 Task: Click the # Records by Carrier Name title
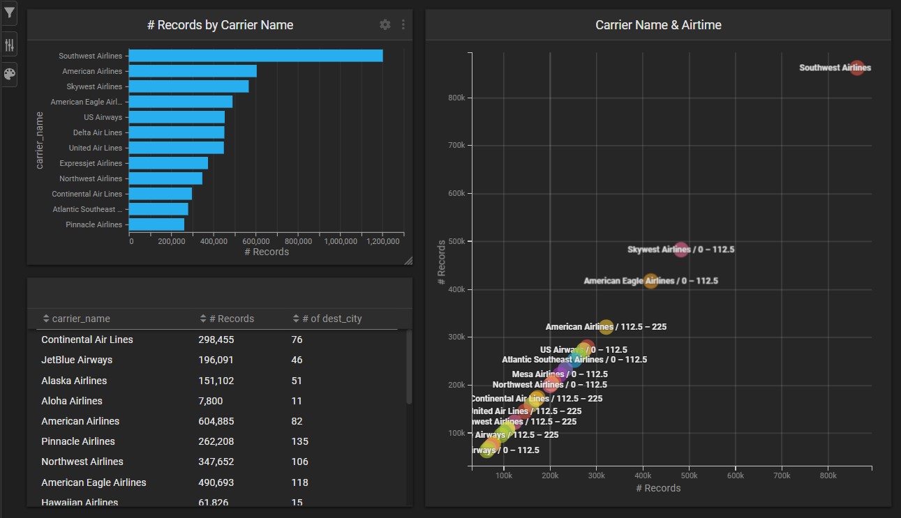tap(220, 25)
